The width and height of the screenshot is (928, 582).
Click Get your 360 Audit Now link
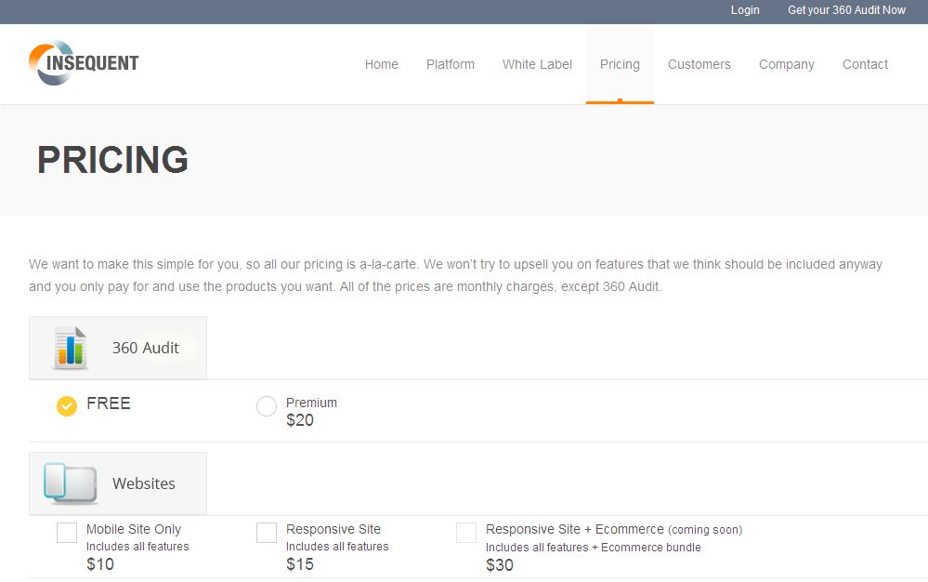(846, 10)
